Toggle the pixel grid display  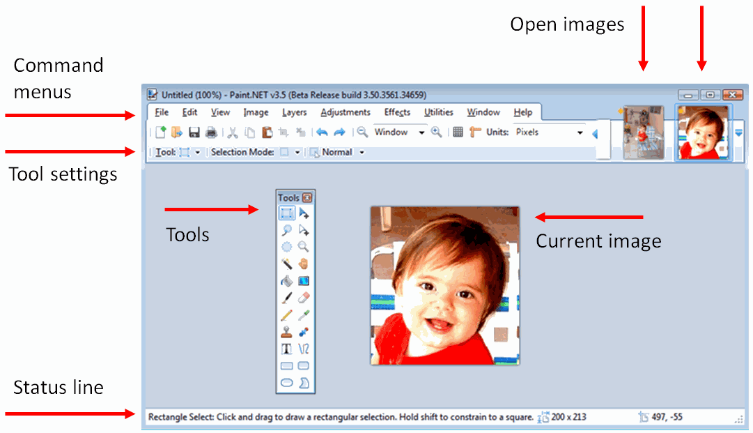(x=458, y=132)
